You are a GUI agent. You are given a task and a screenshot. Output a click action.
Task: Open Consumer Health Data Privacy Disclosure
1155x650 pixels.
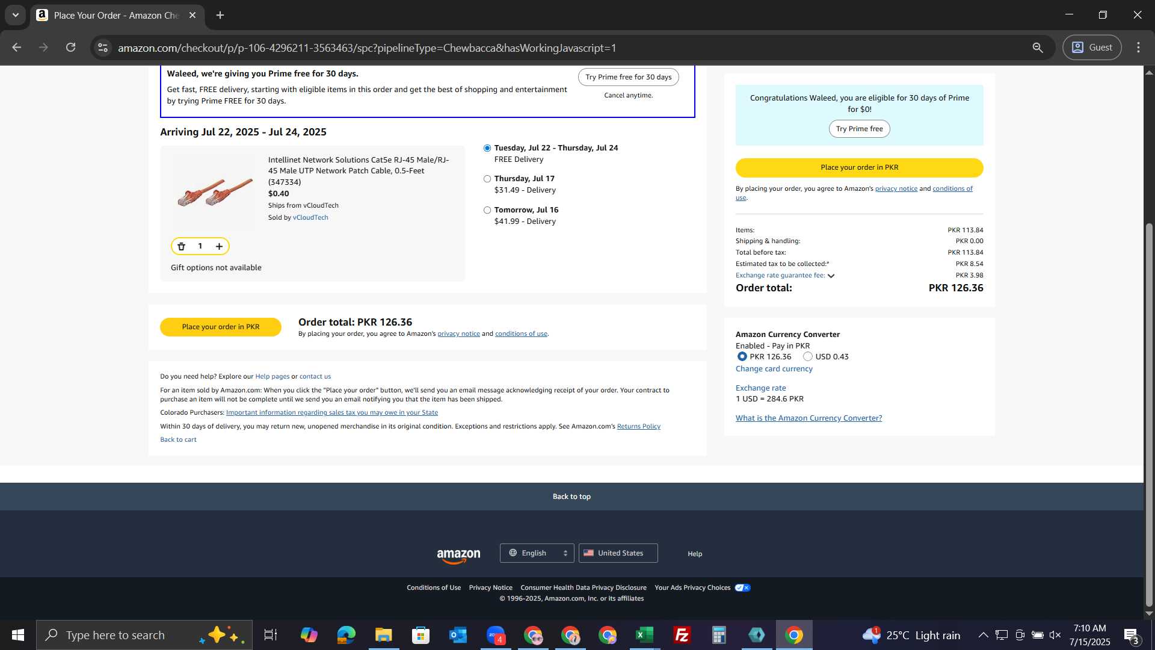tap(584, 588)
